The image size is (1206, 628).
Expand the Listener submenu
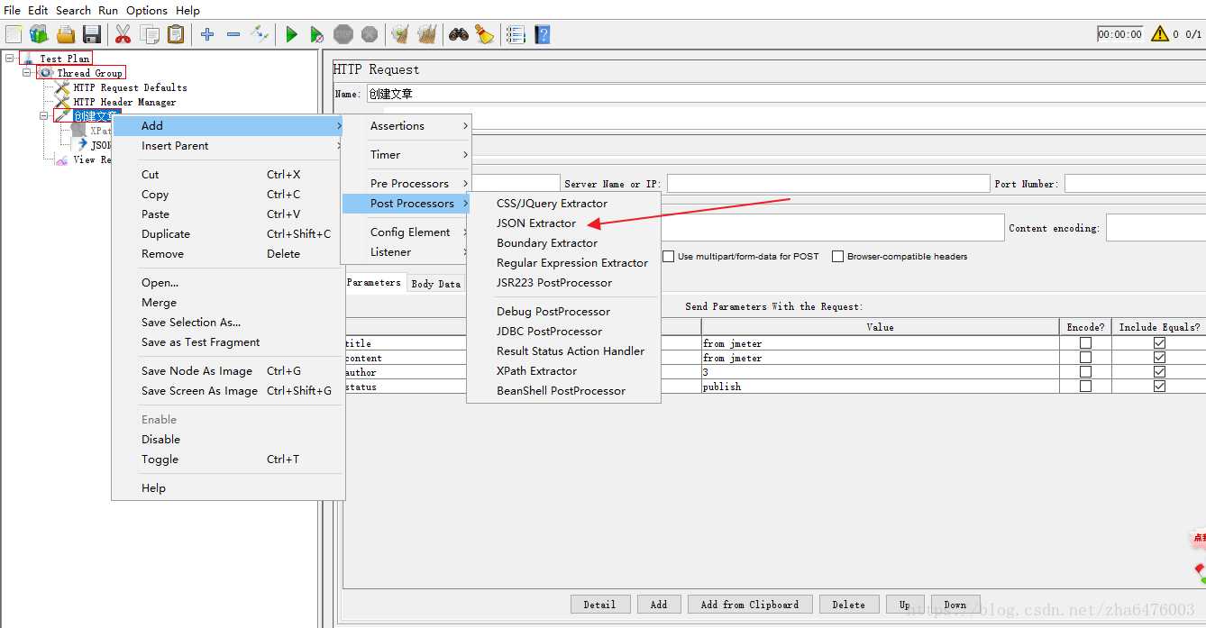407,252
